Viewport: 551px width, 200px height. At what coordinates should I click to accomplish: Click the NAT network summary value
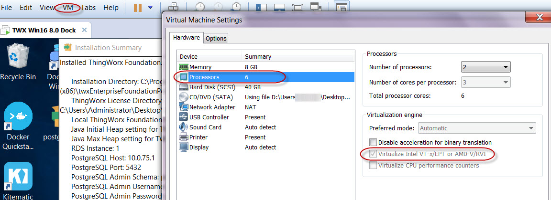click(251, 107)
